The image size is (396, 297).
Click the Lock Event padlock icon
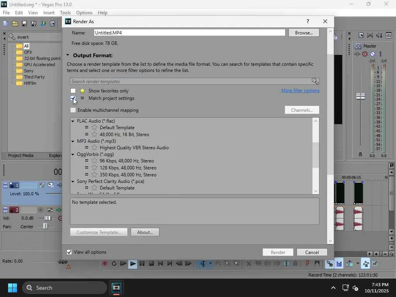click(x=295, y=263)
